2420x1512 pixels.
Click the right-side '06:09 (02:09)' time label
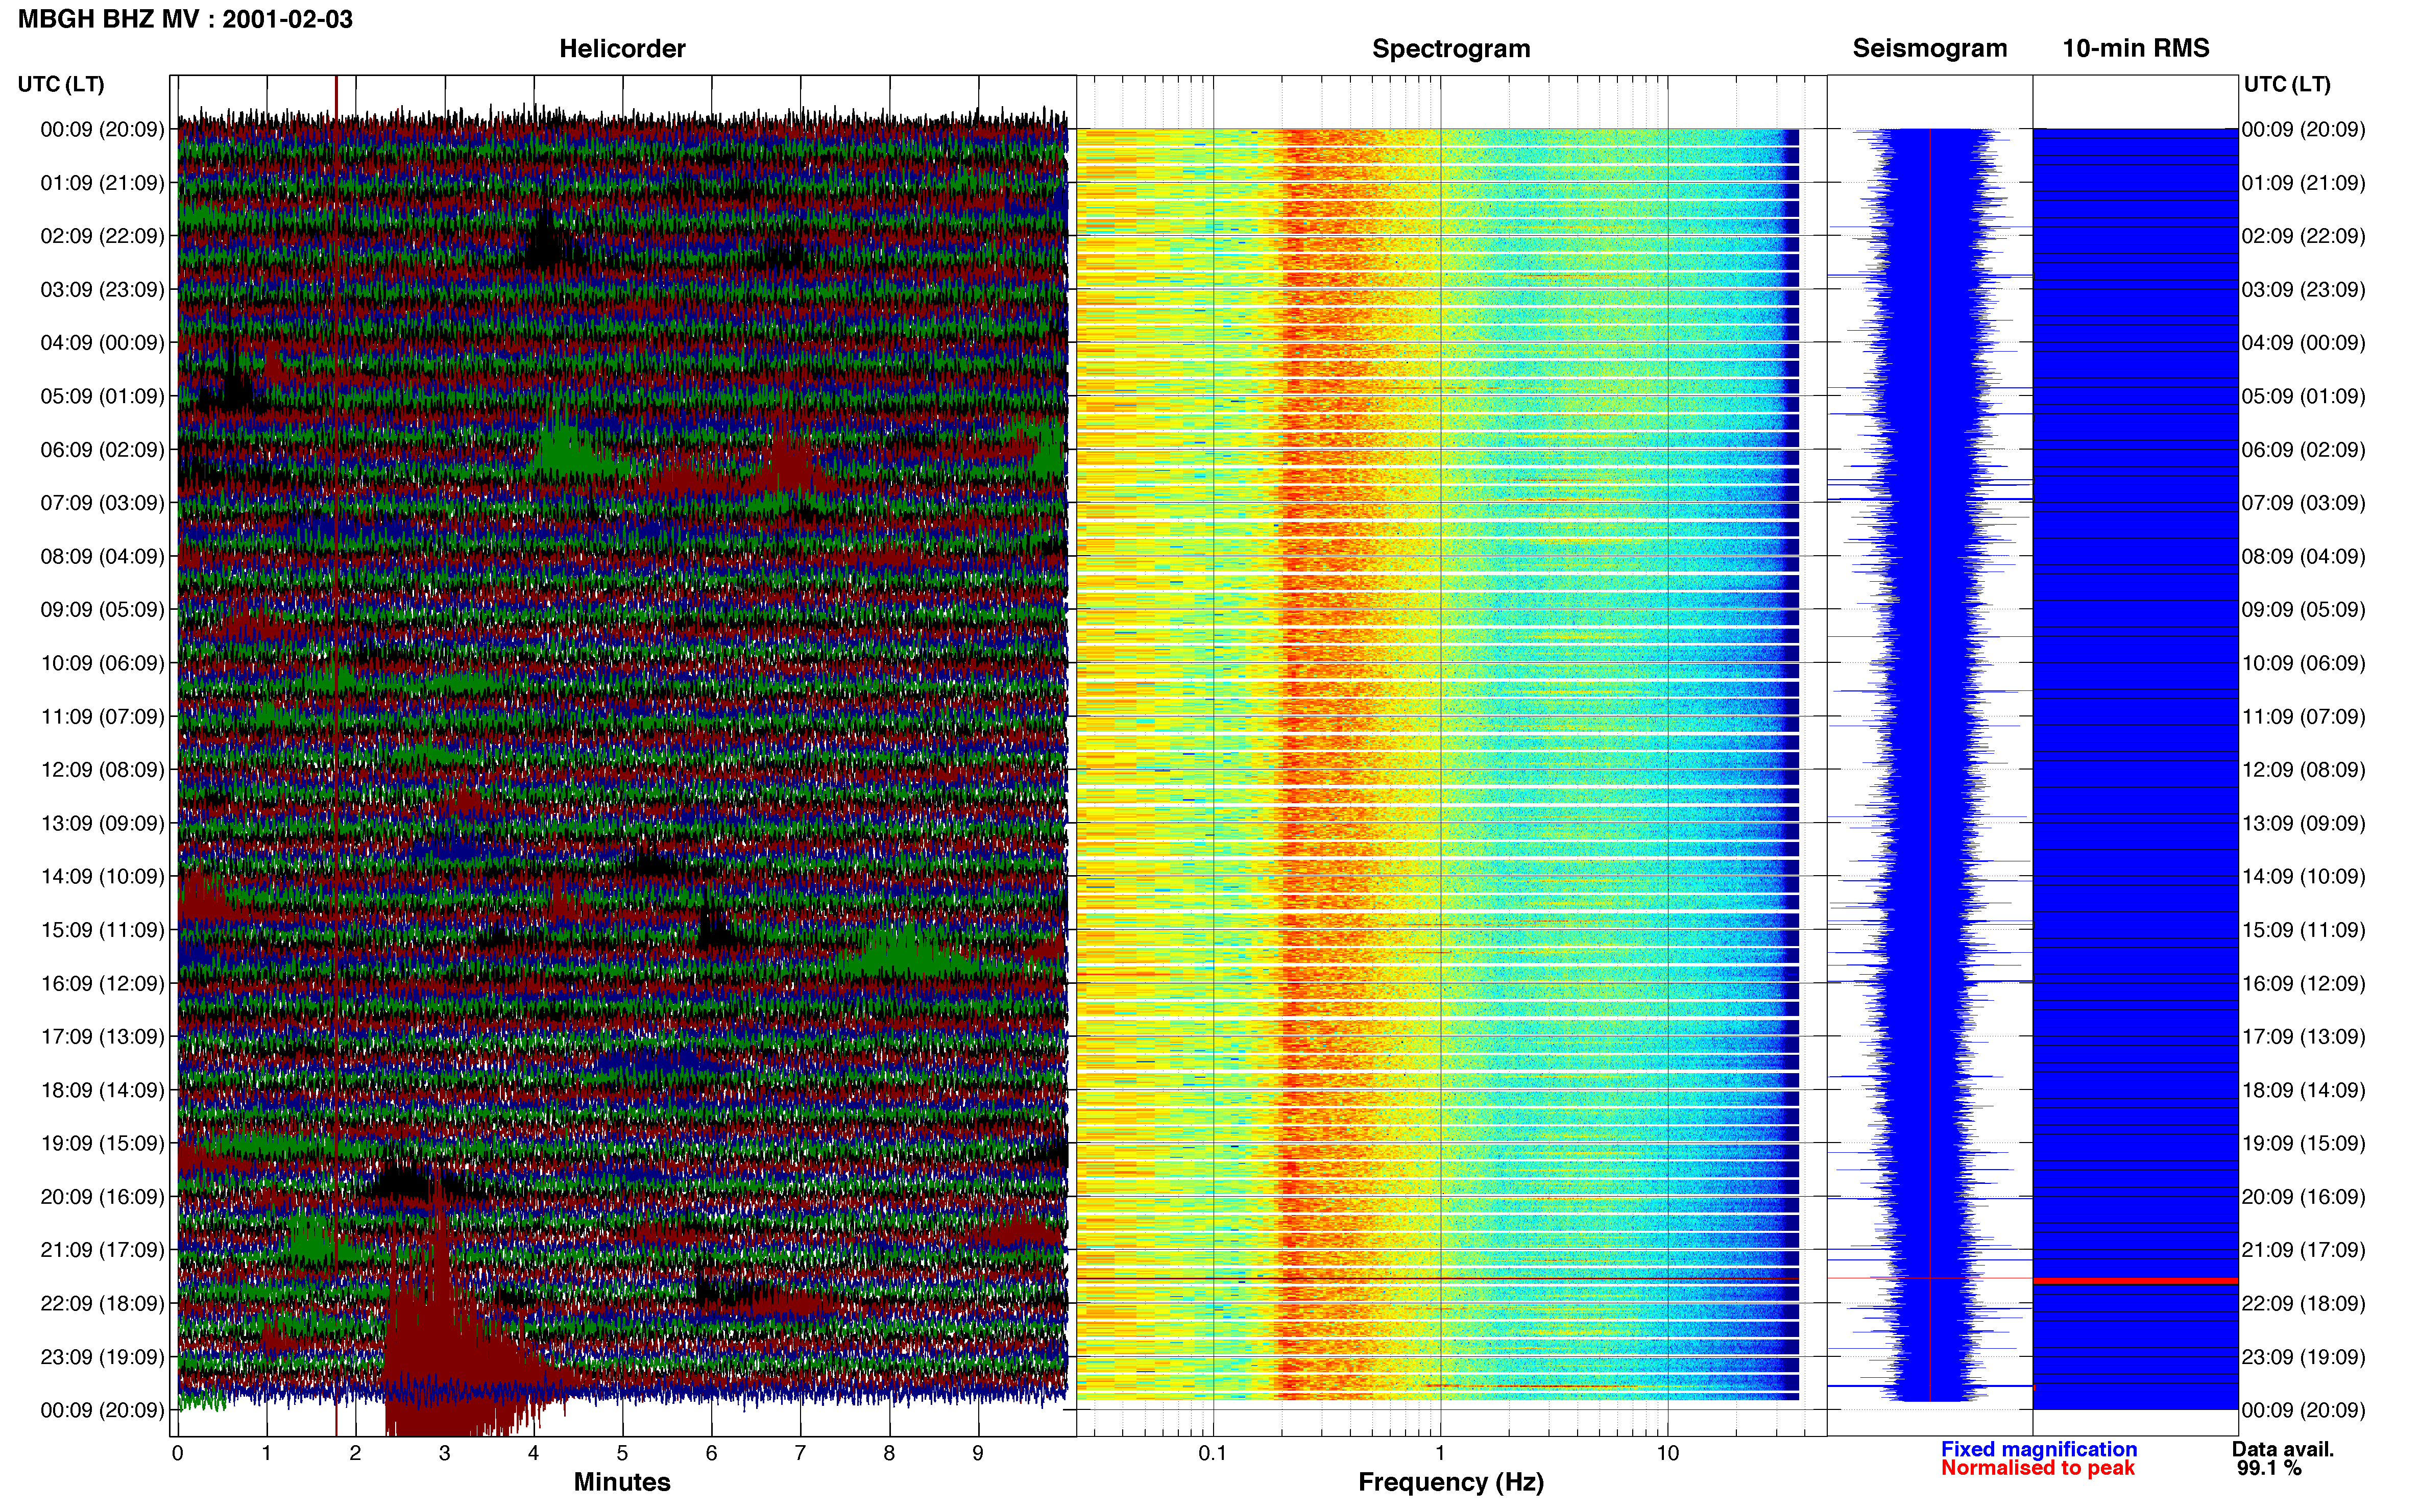tap(2303, 450)
